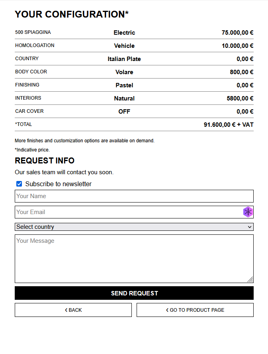The width and height of the screenshot is (268, 354).
Task: Go back with the BACK button
Action: point(73,310)
